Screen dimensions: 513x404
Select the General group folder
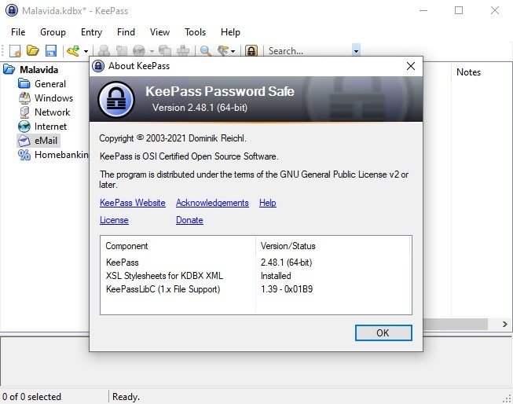50,84
